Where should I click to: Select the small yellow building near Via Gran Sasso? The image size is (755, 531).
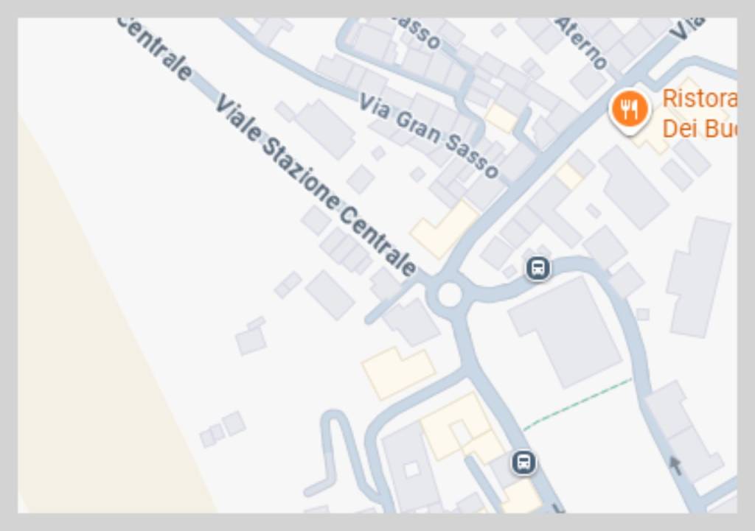point(501,119)
